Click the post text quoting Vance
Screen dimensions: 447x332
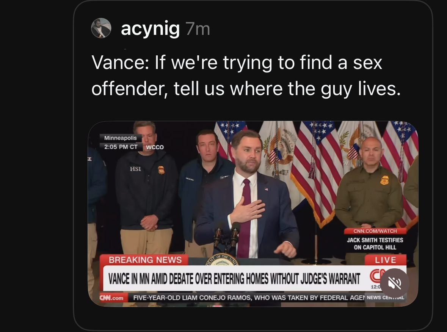click(246, 75)
